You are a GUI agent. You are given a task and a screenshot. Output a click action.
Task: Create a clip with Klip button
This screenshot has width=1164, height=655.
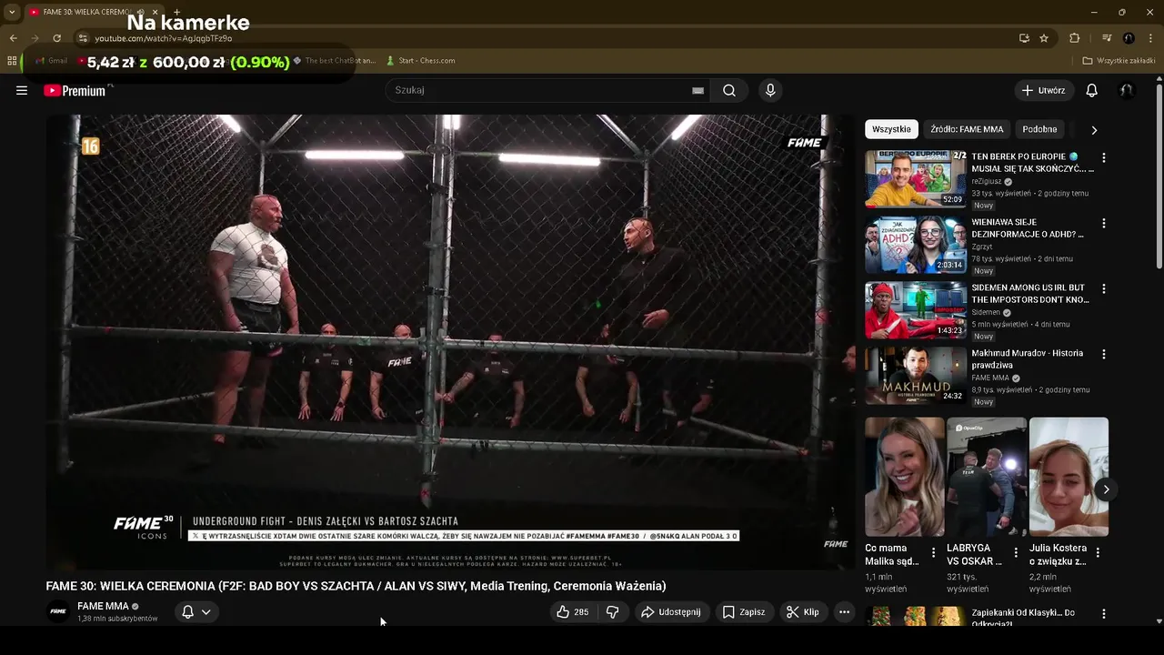[802, 612]
